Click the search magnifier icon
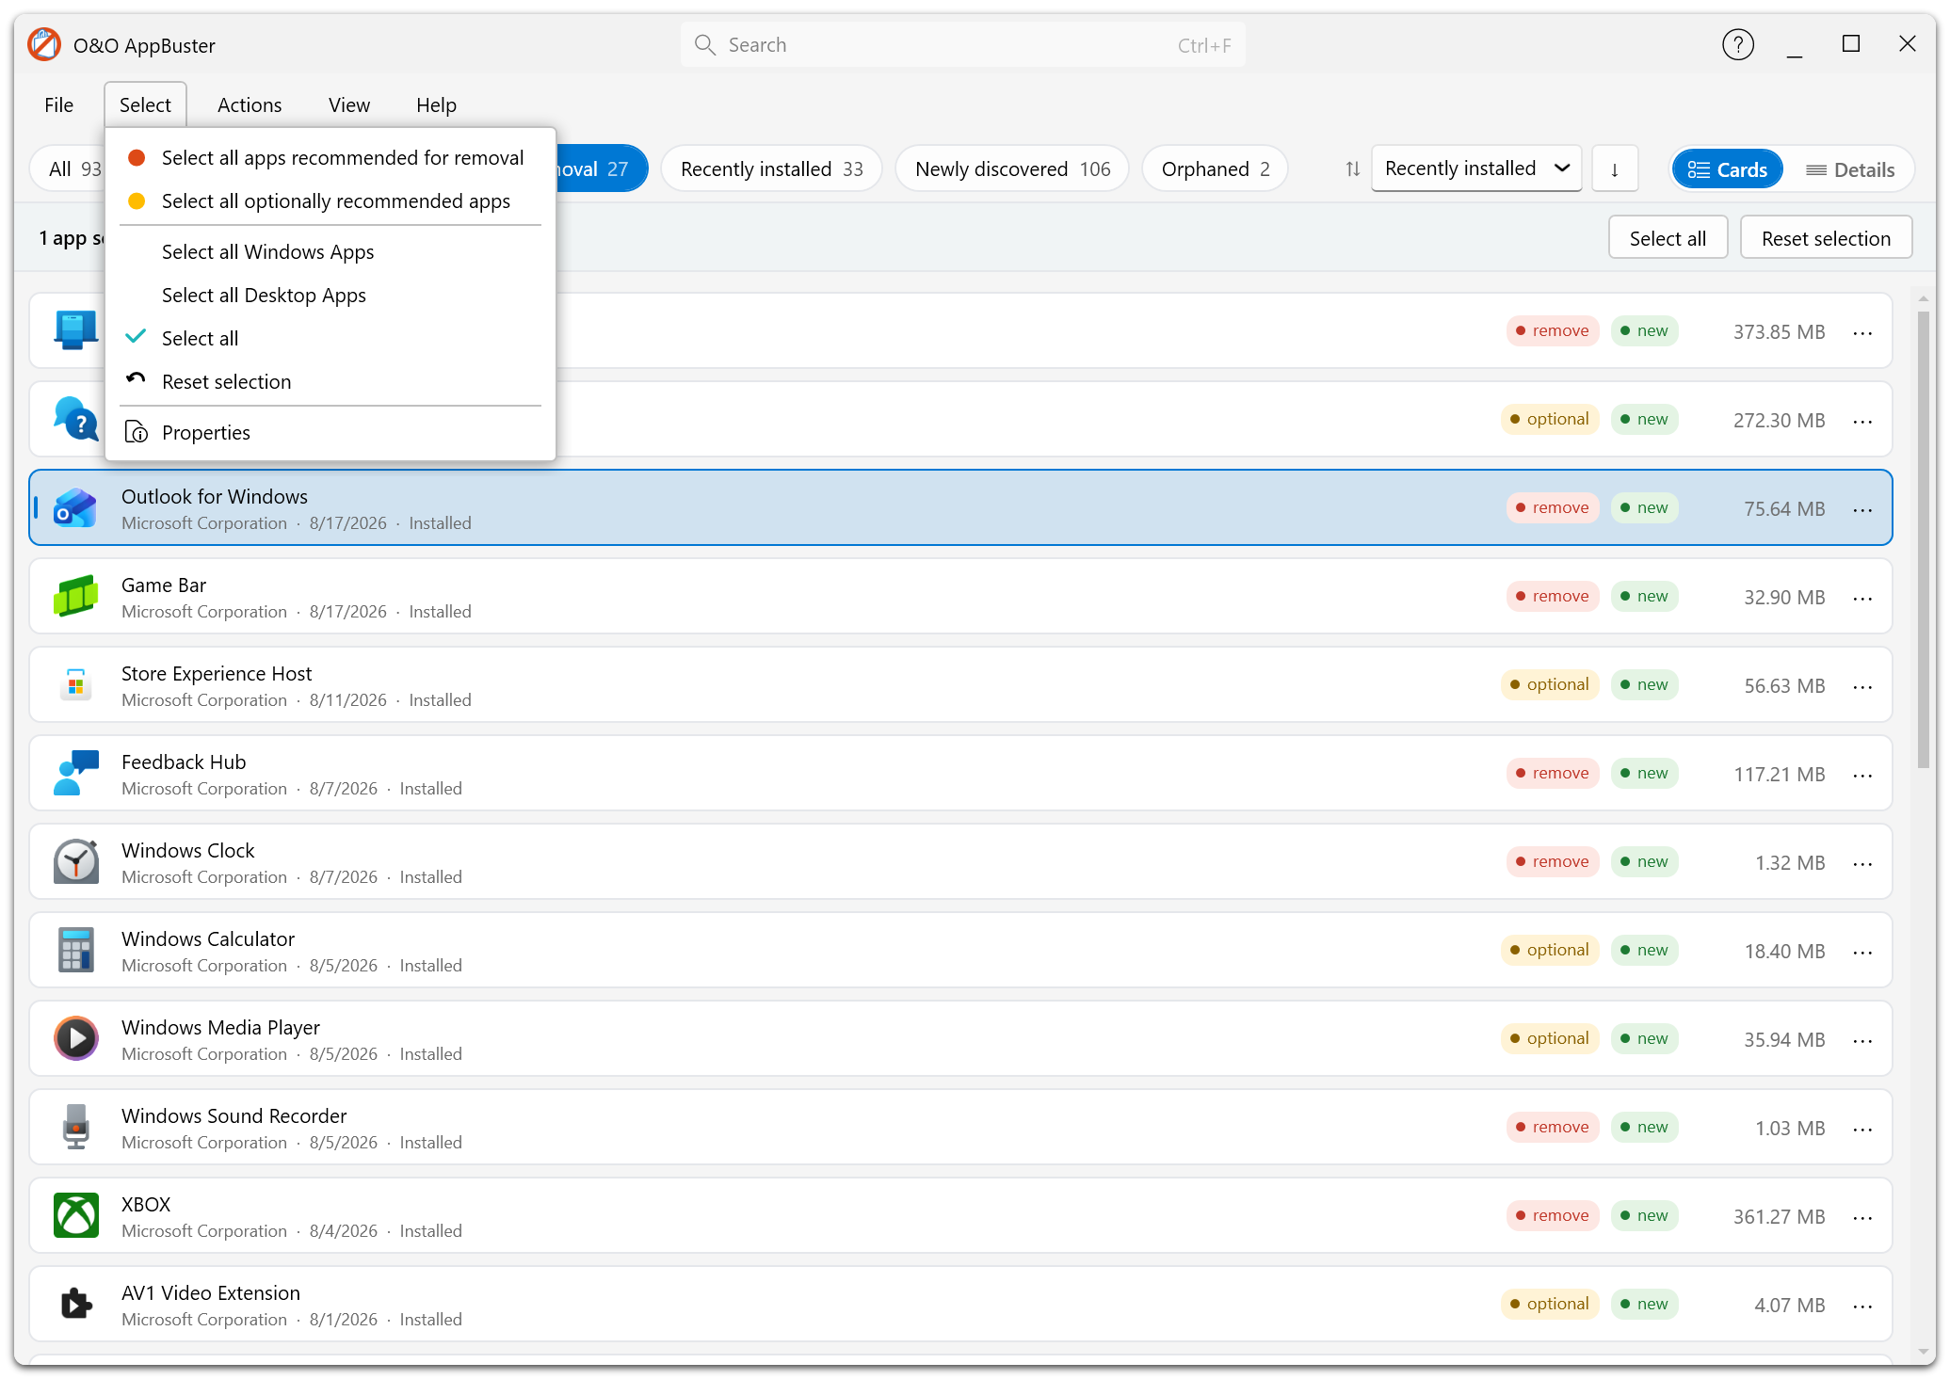Viewport: 1950px width, 1379px height. point(704,45)
